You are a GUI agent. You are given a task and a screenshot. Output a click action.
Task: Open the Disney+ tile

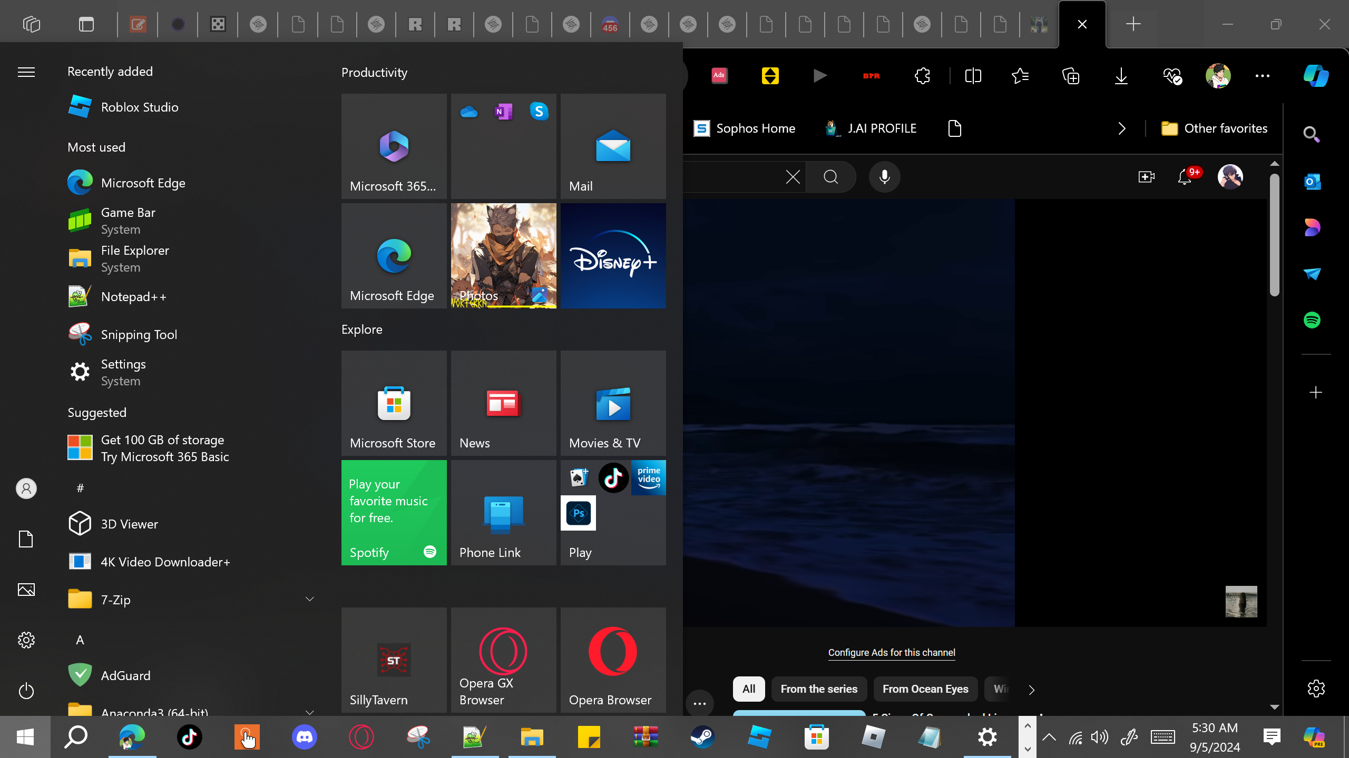[613, 256]
